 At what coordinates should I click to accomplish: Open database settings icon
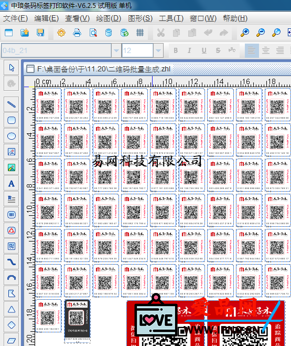pos(109,33)
